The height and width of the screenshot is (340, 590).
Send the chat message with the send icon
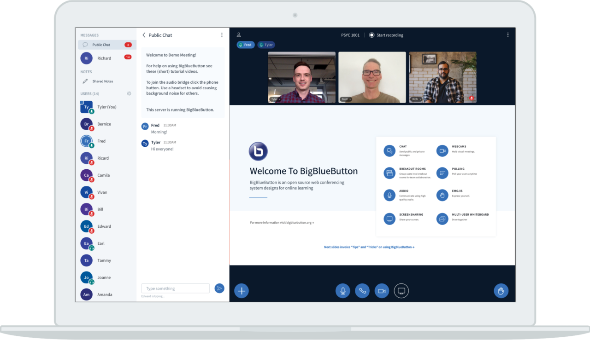coord(219,288)
